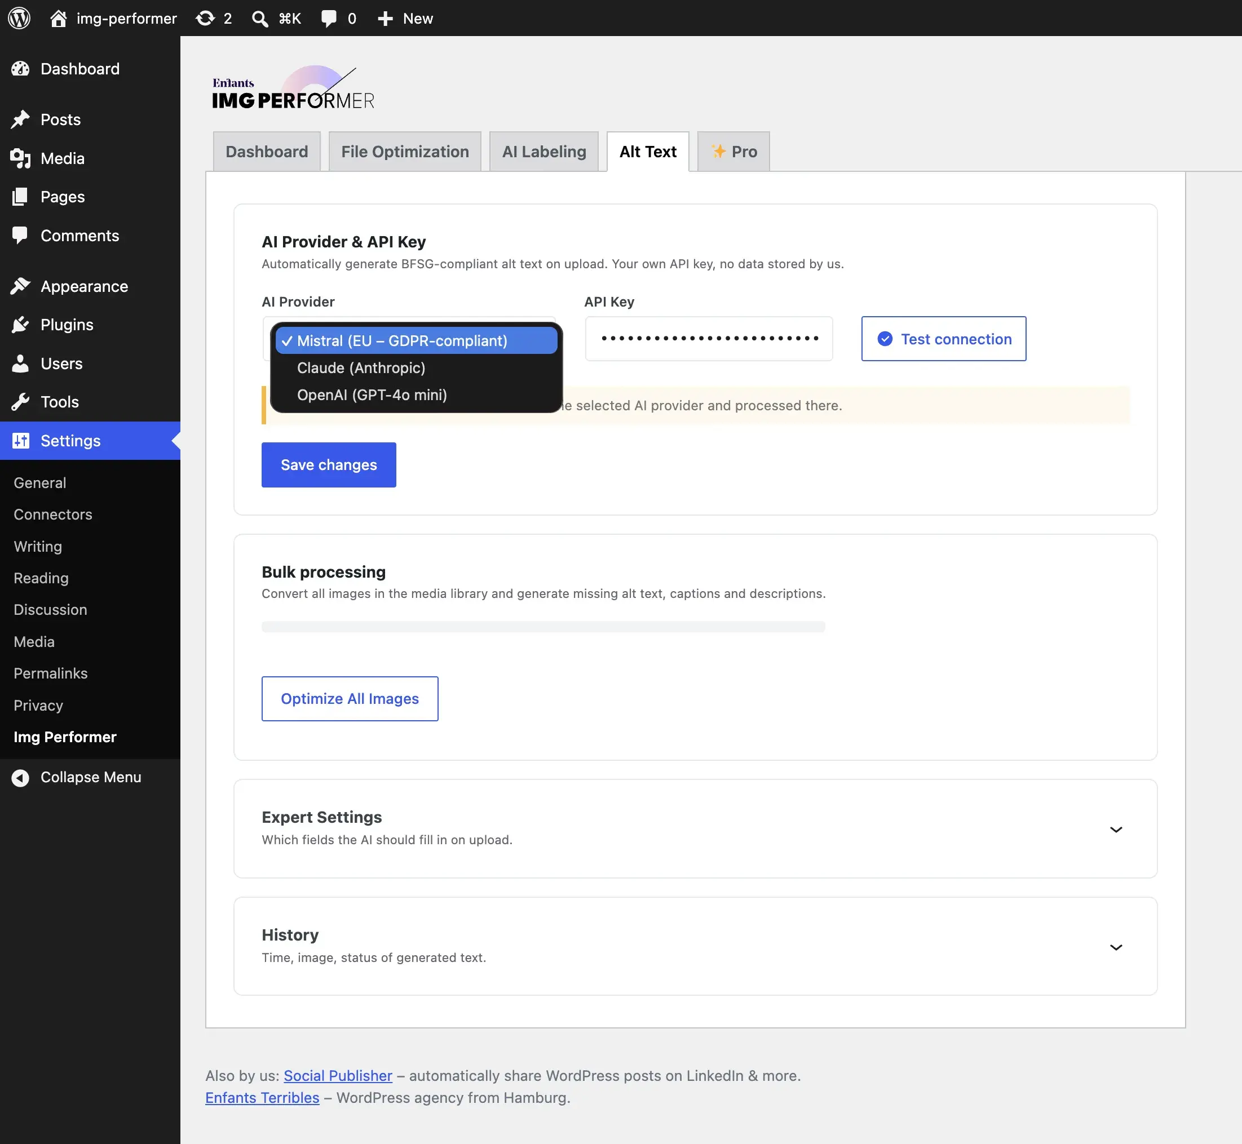Click Optimize All Images button
1242x1144 pixels.
pyautogui.click(x=350, y=699)
